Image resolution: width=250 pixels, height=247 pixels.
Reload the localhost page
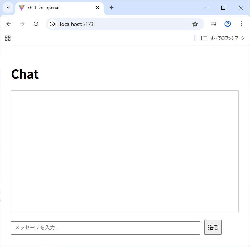click(36, 24)
